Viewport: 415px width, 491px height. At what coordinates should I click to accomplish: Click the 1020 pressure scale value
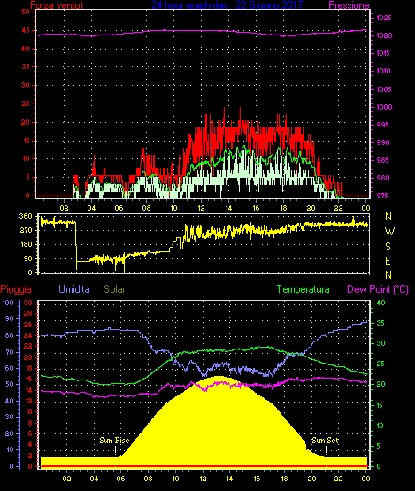[x=384, y=35]
